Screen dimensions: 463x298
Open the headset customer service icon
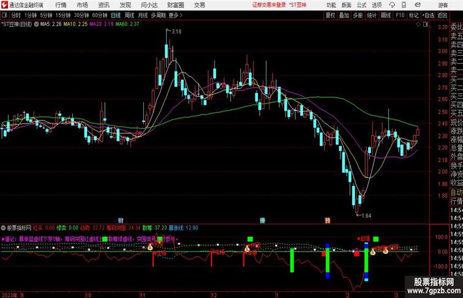(x=392, y=5)
